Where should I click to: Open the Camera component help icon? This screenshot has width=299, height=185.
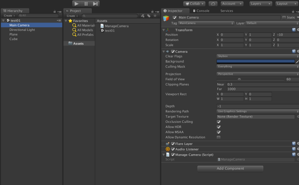294,51
